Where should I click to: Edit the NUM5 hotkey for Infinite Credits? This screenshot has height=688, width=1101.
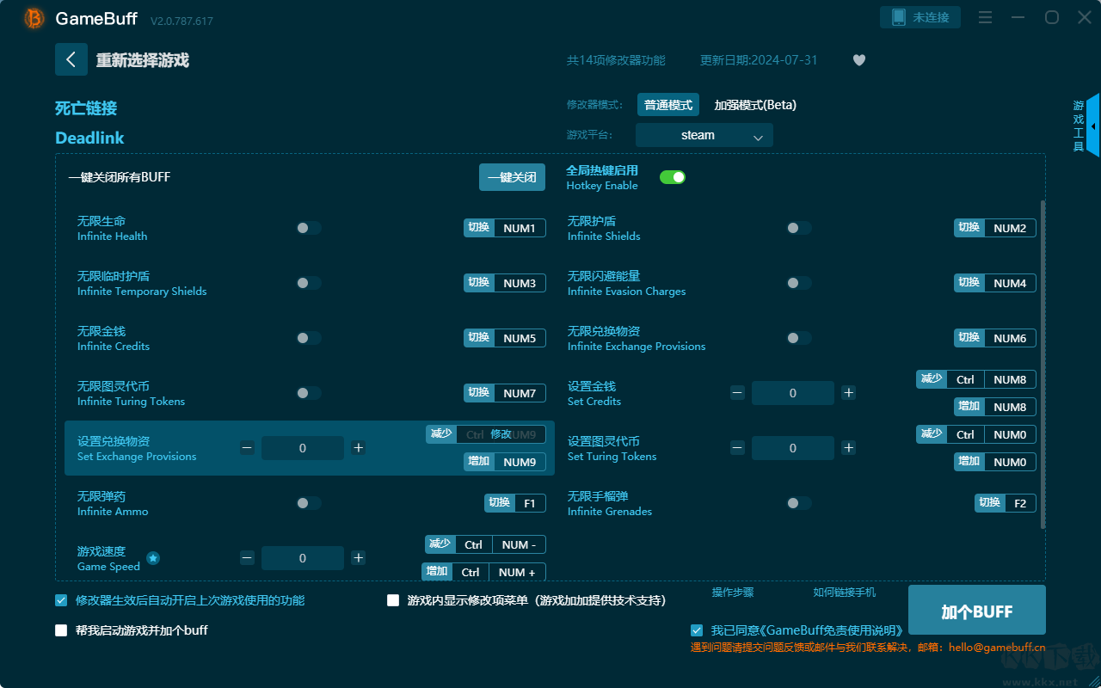(520, 338)
